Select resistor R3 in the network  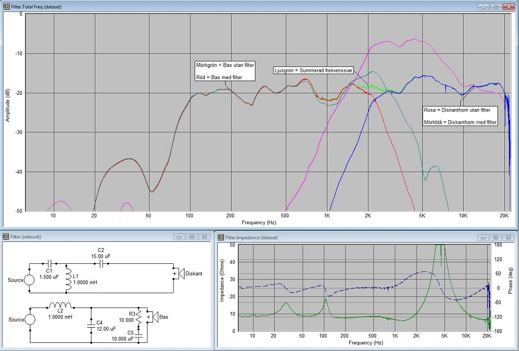tap(138, 317)
